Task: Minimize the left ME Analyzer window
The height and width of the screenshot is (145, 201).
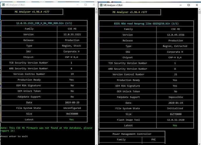Action: 77,5
